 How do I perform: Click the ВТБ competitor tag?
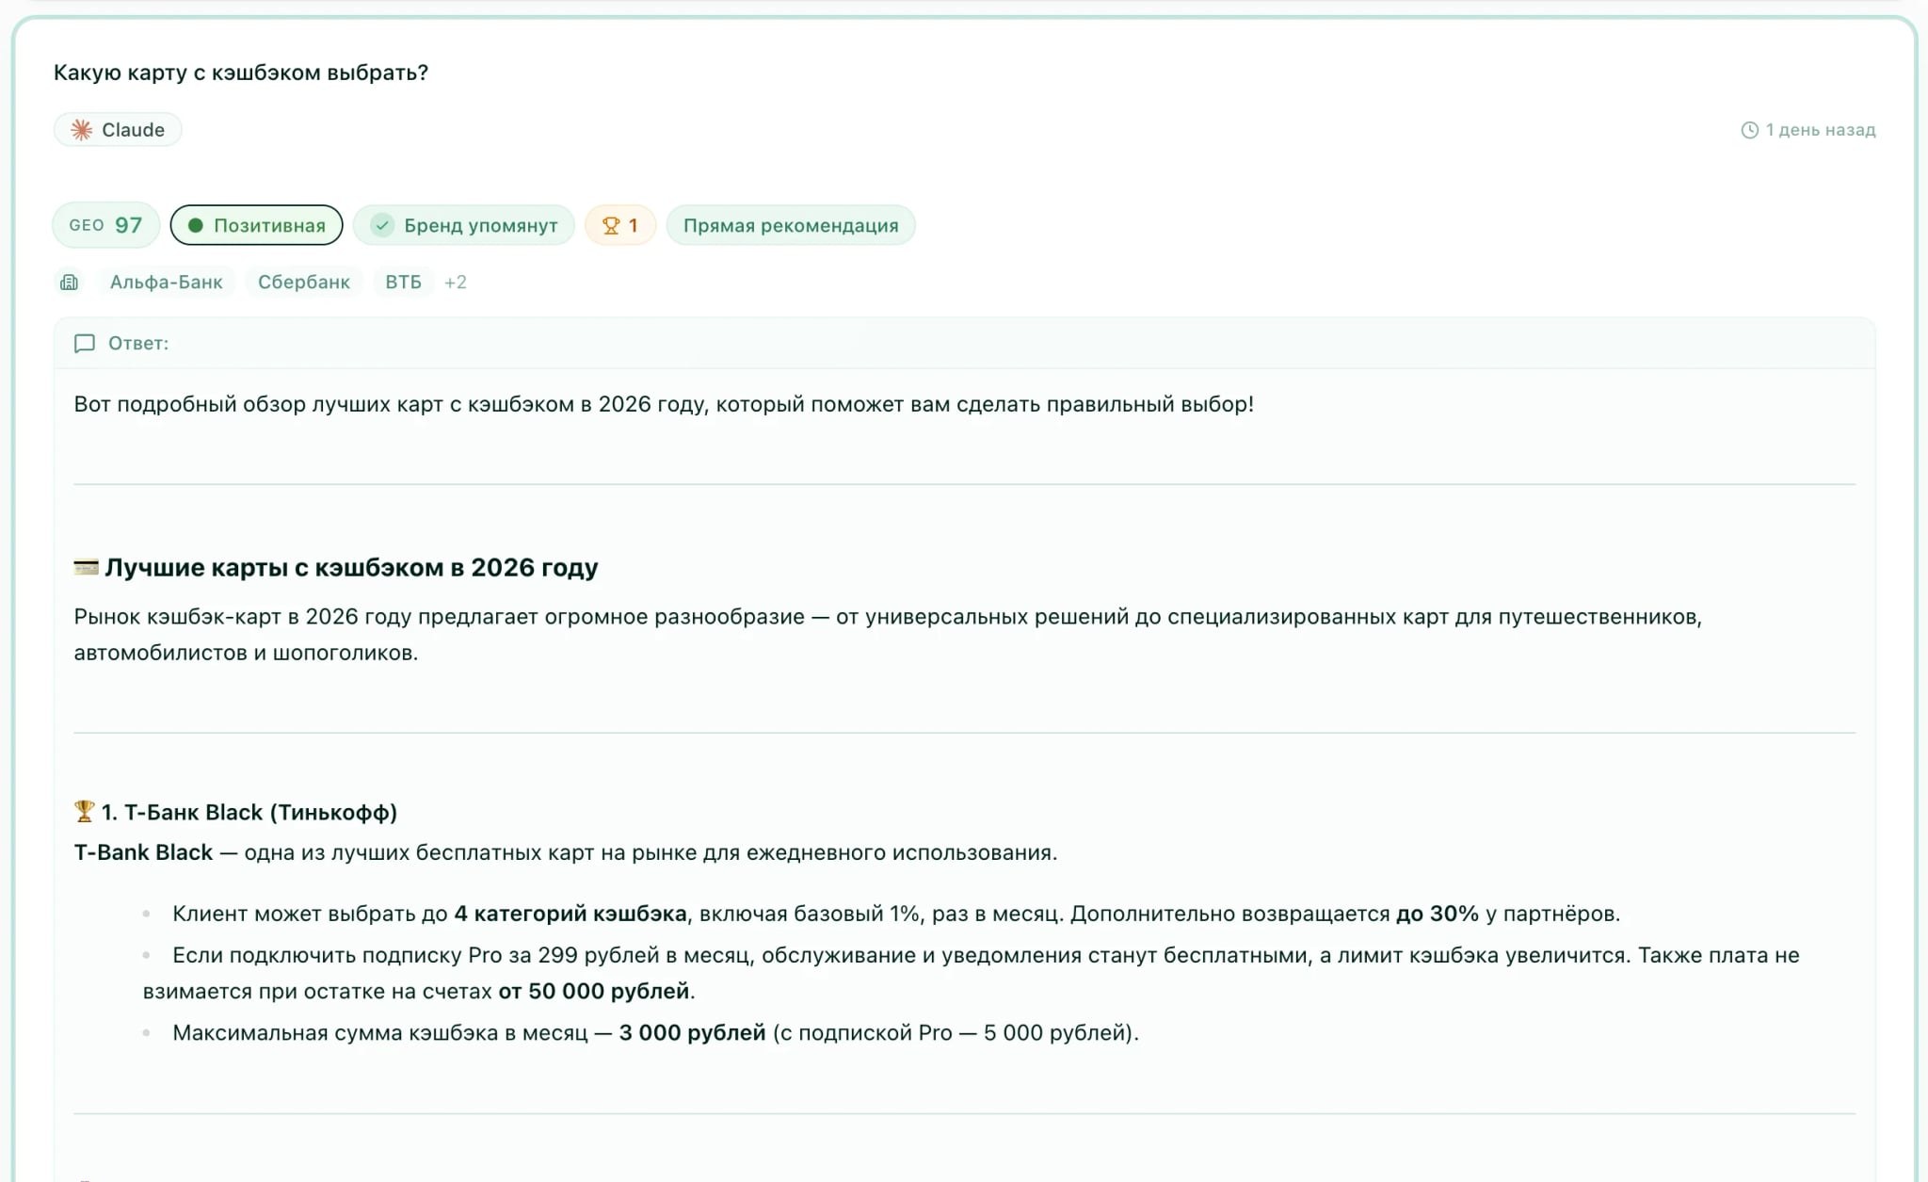coord(403,283)
